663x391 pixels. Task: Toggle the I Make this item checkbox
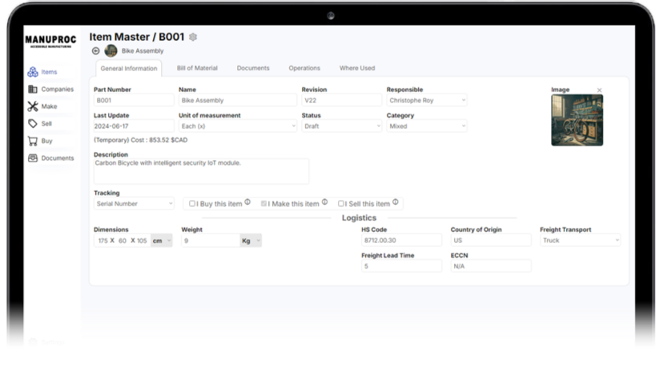pos(263,204)
